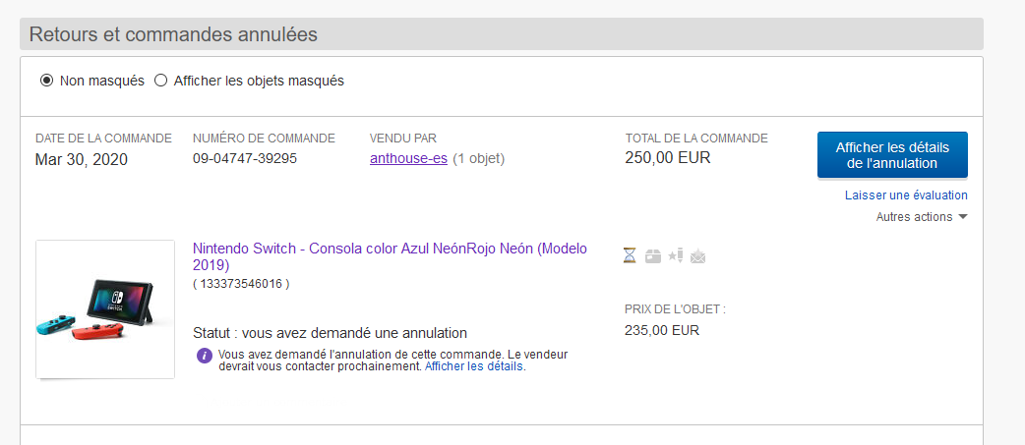Click the star and pencil feedback icon
1025x445 pixels.
click(x=675, y=256)
